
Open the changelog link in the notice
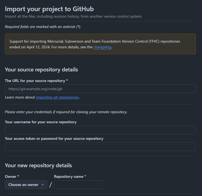pos(102,47)
